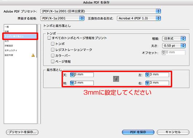Tick the ページ情報 checkbox

52,61
